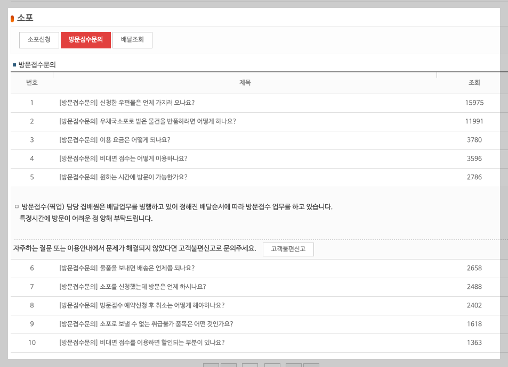Open FAQ about 비대면 접수 이용 방법
Image resolution: width=508 pixels, height=367 pixels.
(x=133, y=159)
